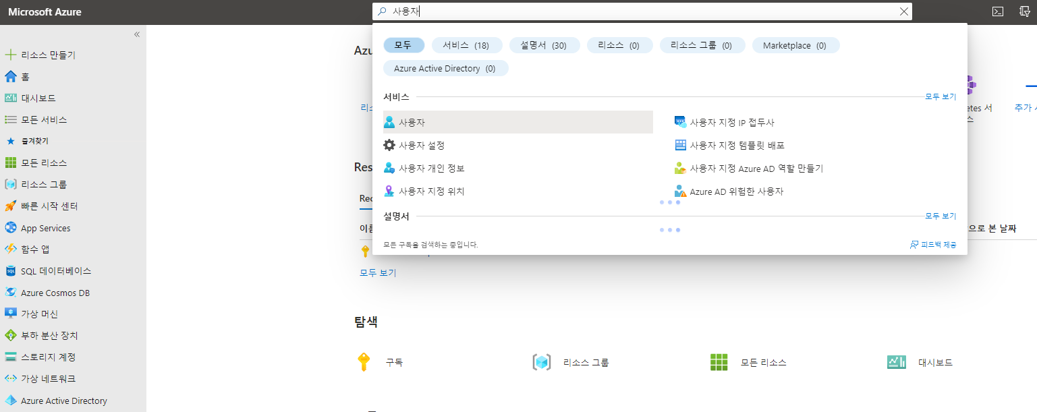Select the 리소스 (0) filter pill
1037x412 pixels.
(619, 45)
